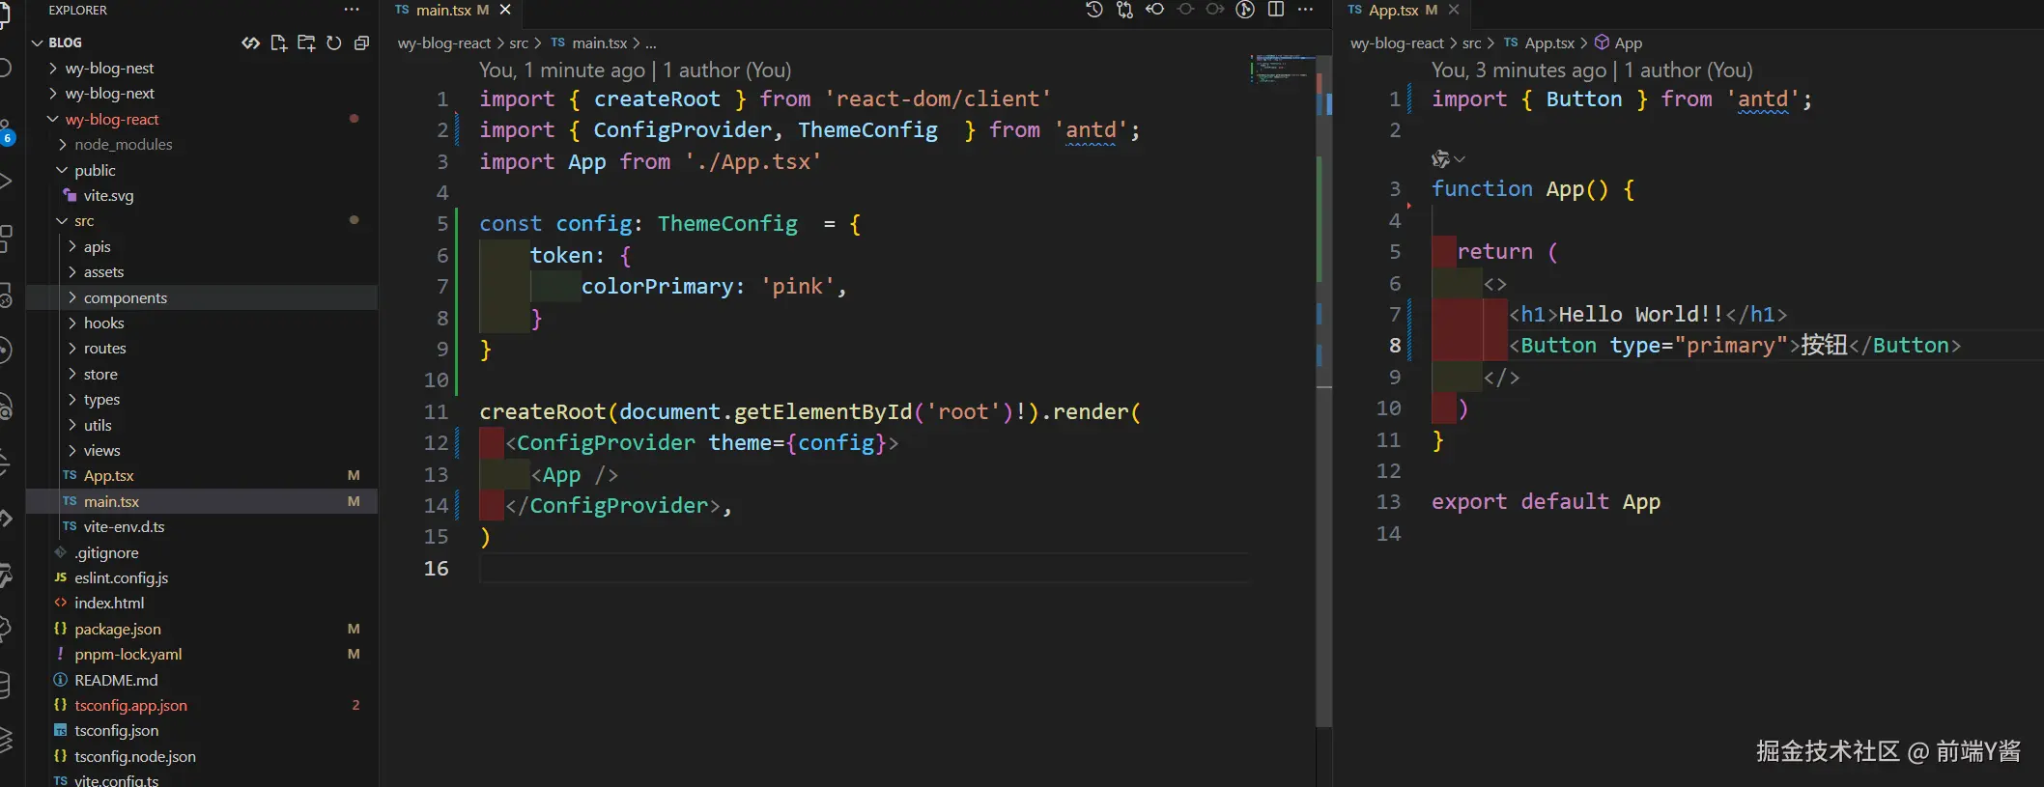Click the main.tsx minimap preview

coord(1282,68)
